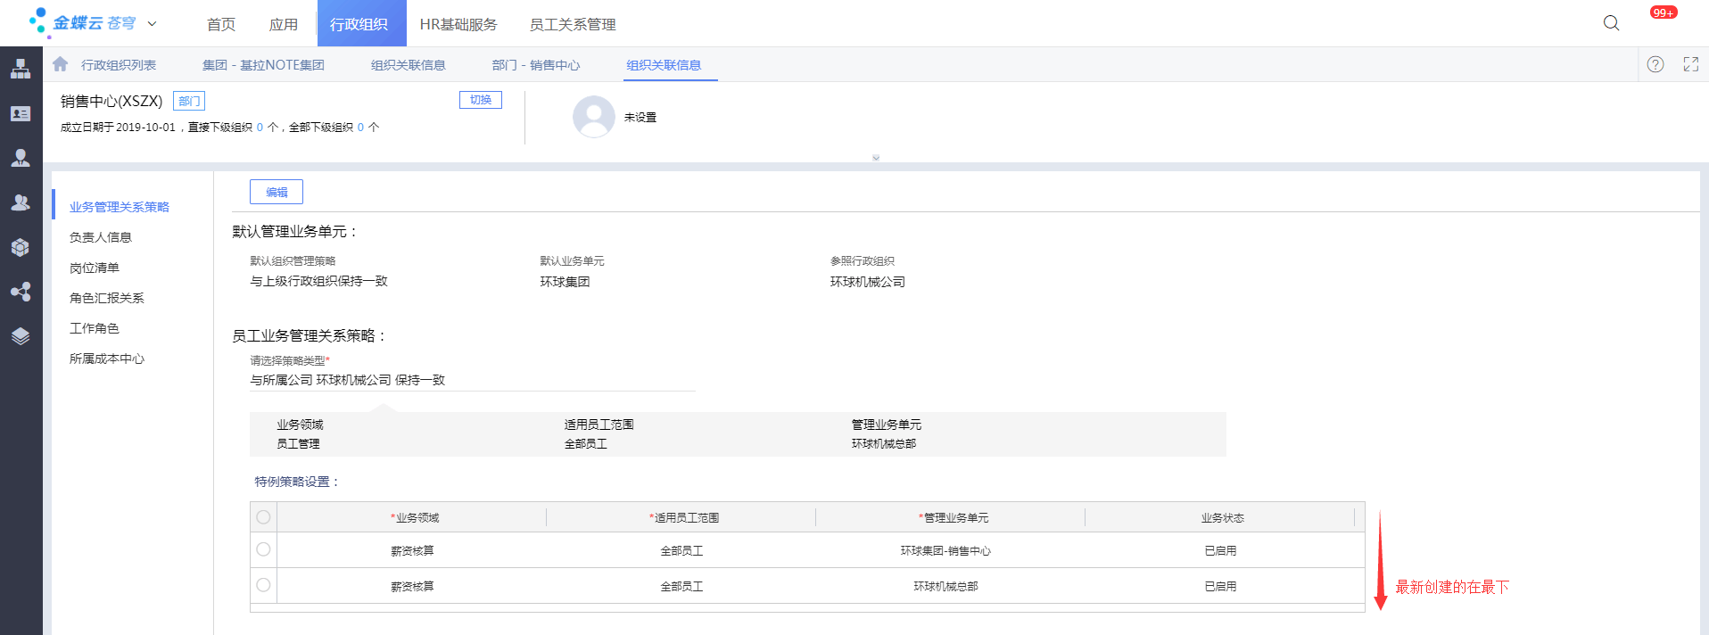The width and height of the screenshot is (1709, 635).
Task: Select 岗位清单 in the left navigation
Action: click(x=95, y=268)
